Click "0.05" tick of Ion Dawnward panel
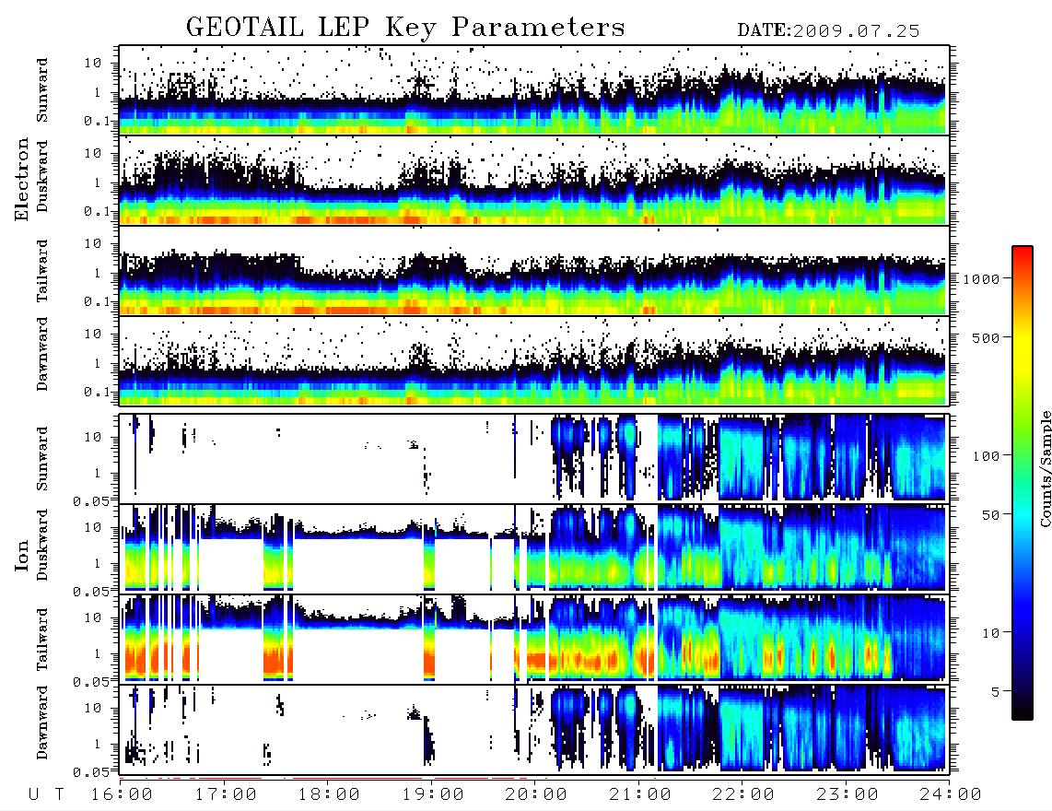 point(90,772)
